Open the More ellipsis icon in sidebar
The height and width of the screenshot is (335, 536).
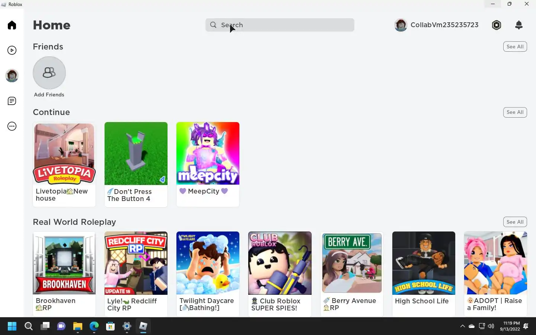click(12, 126)
